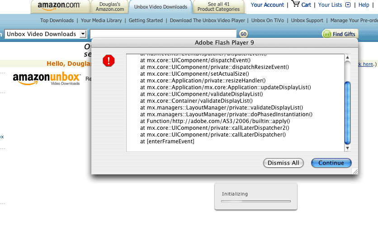Click the 'UIComponent/dispatchEvent()' stack line
This screenshot has height=237, width=378.
(195, 60)
